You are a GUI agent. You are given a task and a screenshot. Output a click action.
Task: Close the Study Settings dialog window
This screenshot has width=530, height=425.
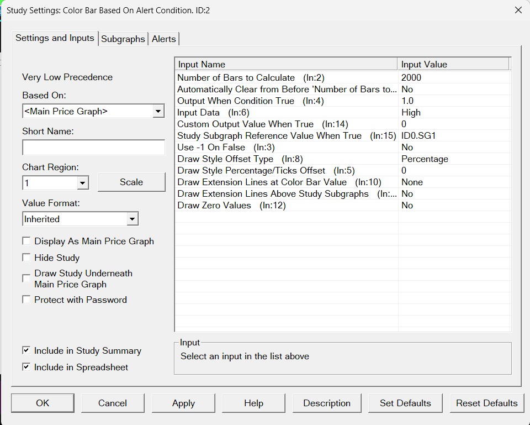(518, 10)
